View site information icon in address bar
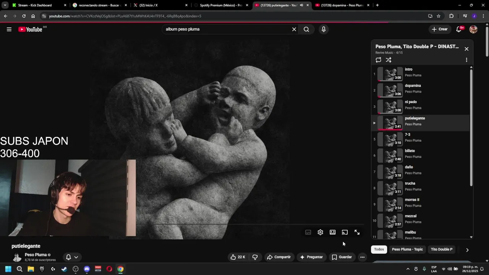 coord(44,16)
